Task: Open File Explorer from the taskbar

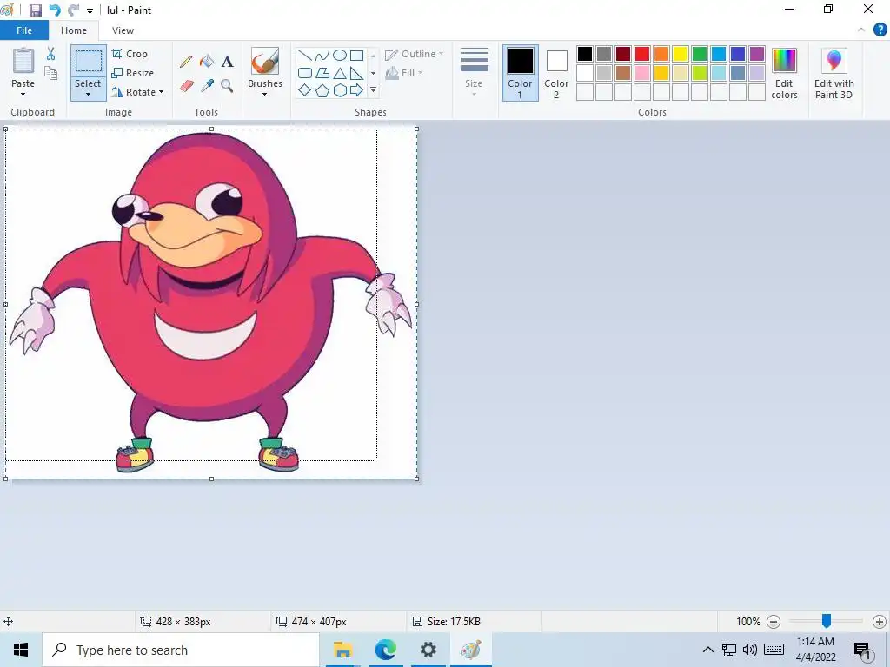Action: (x=342, y=650)
